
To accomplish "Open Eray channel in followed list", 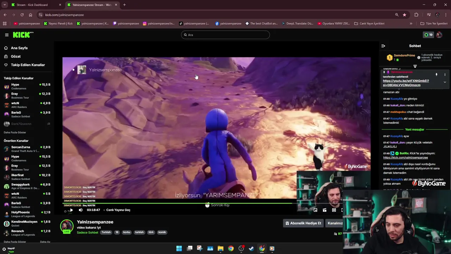I will [27, 96].
